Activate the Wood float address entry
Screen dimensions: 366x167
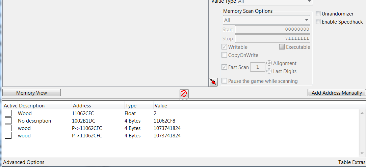click(x=8, y=113)
